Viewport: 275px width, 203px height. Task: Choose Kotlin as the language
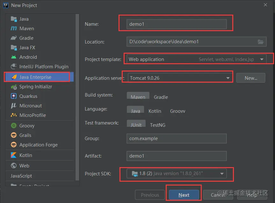pyautogui.click(x=155, y=111)
